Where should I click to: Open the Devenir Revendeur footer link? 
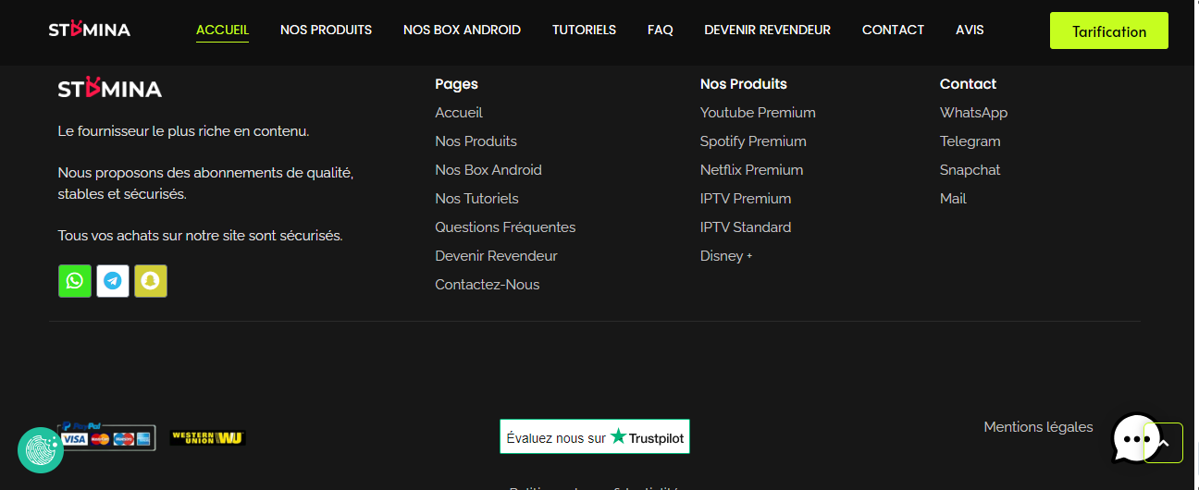pos(496,256)
